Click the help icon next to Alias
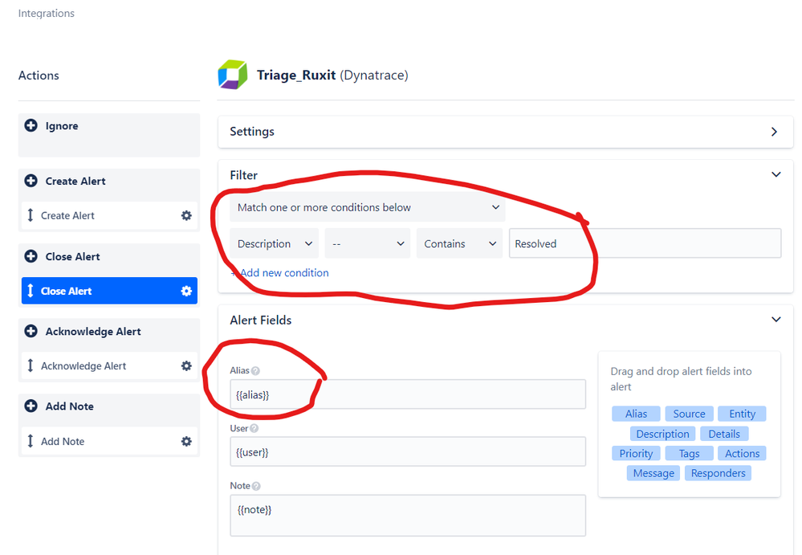802x555 pixels. (255, 371)
